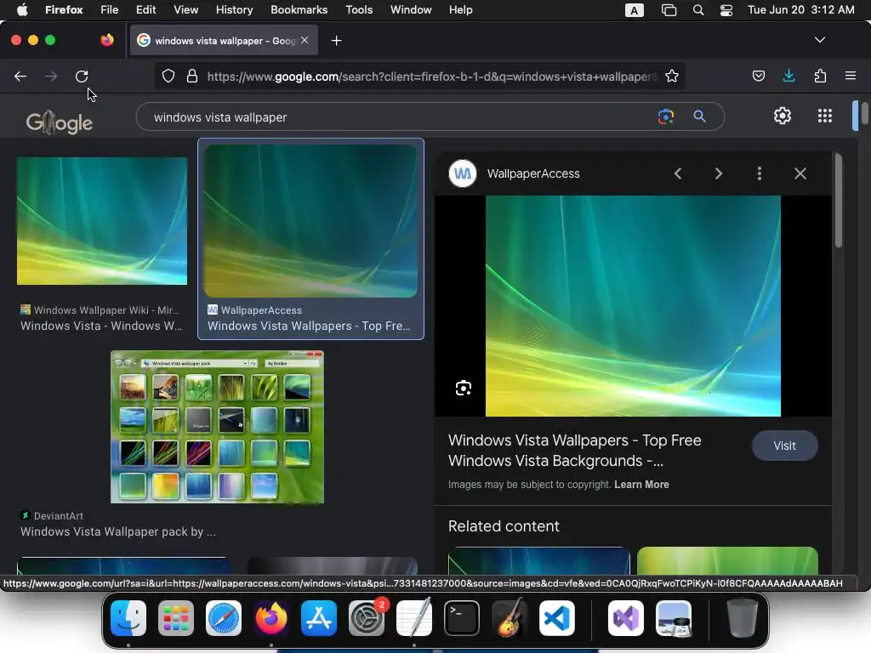
Task: Open Firefox hamburger application menu
Action: [850, 76]
